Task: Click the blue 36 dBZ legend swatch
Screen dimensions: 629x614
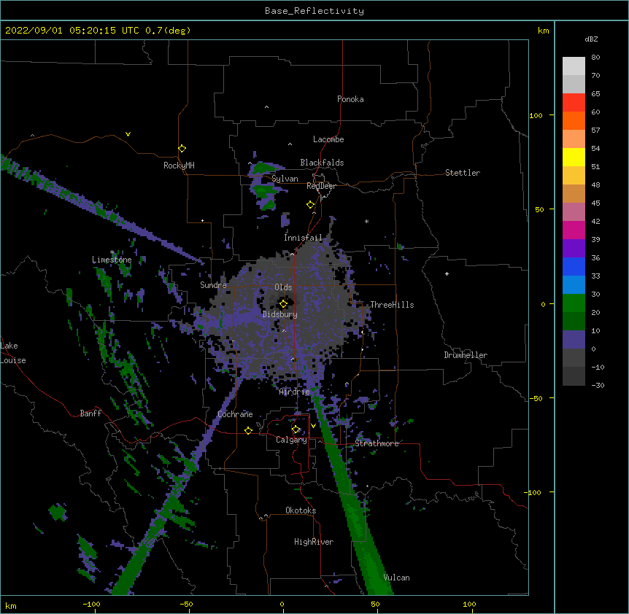Action: pos(574,266)
